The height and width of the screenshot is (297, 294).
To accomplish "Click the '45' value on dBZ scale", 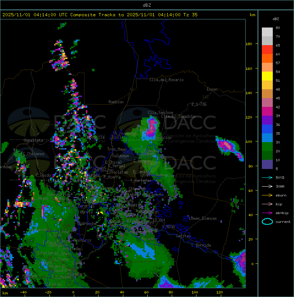I will pos(278,98).
